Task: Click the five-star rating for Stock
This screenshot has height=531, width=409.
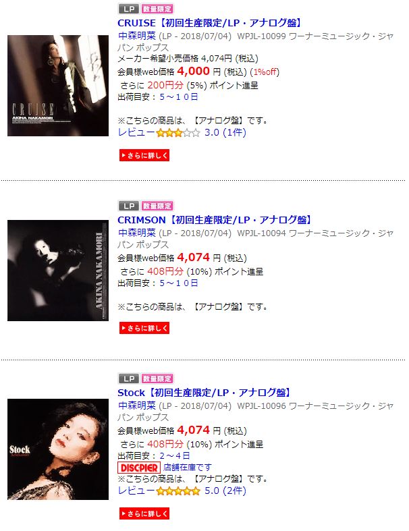Action: (178, 491)
